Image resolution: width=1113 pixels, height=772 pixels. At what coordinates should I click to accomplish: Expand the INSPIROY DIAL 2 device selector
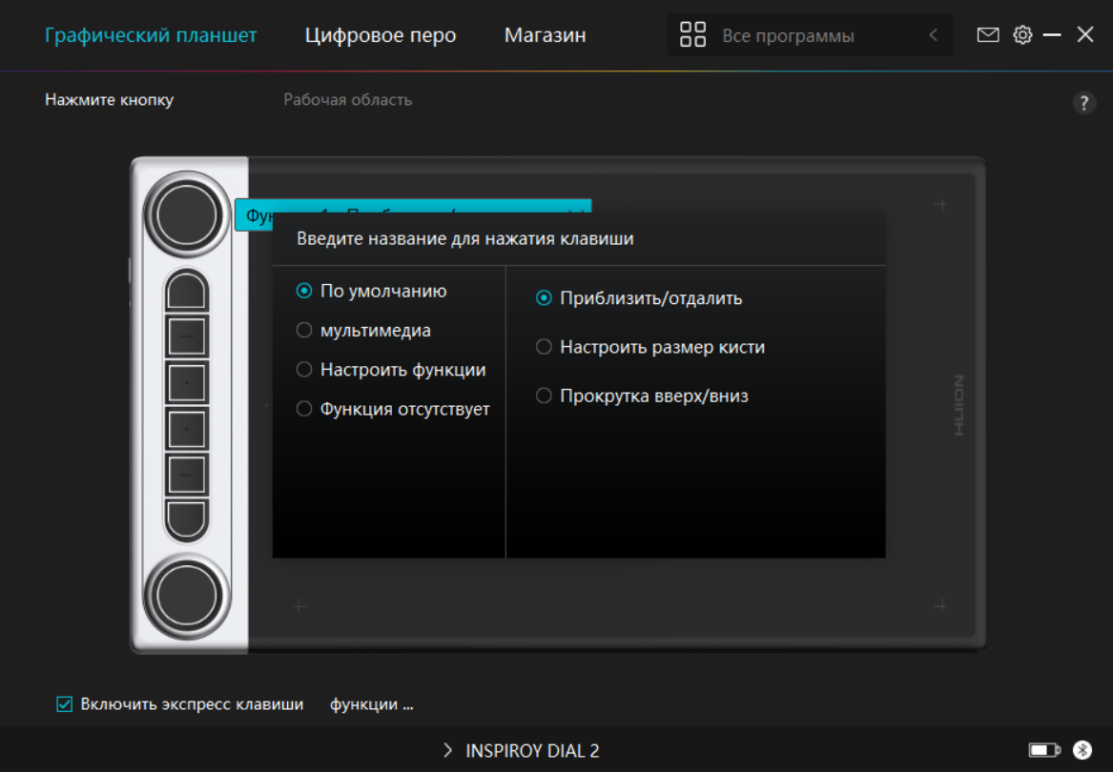448,751
